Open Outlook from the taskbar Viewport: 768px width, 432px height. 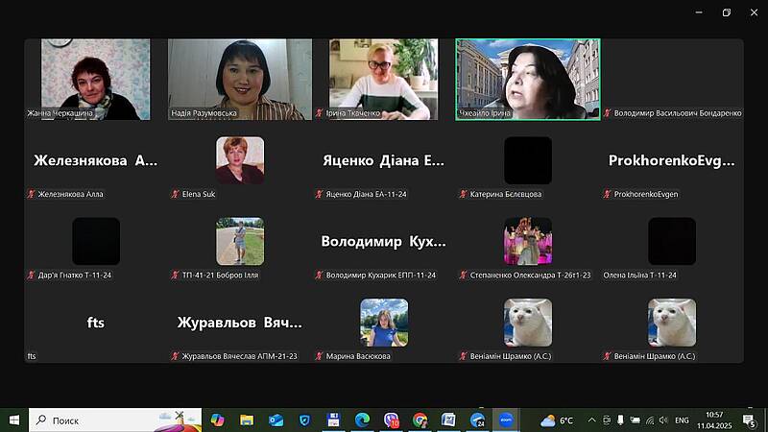click(x=276, y=420)
